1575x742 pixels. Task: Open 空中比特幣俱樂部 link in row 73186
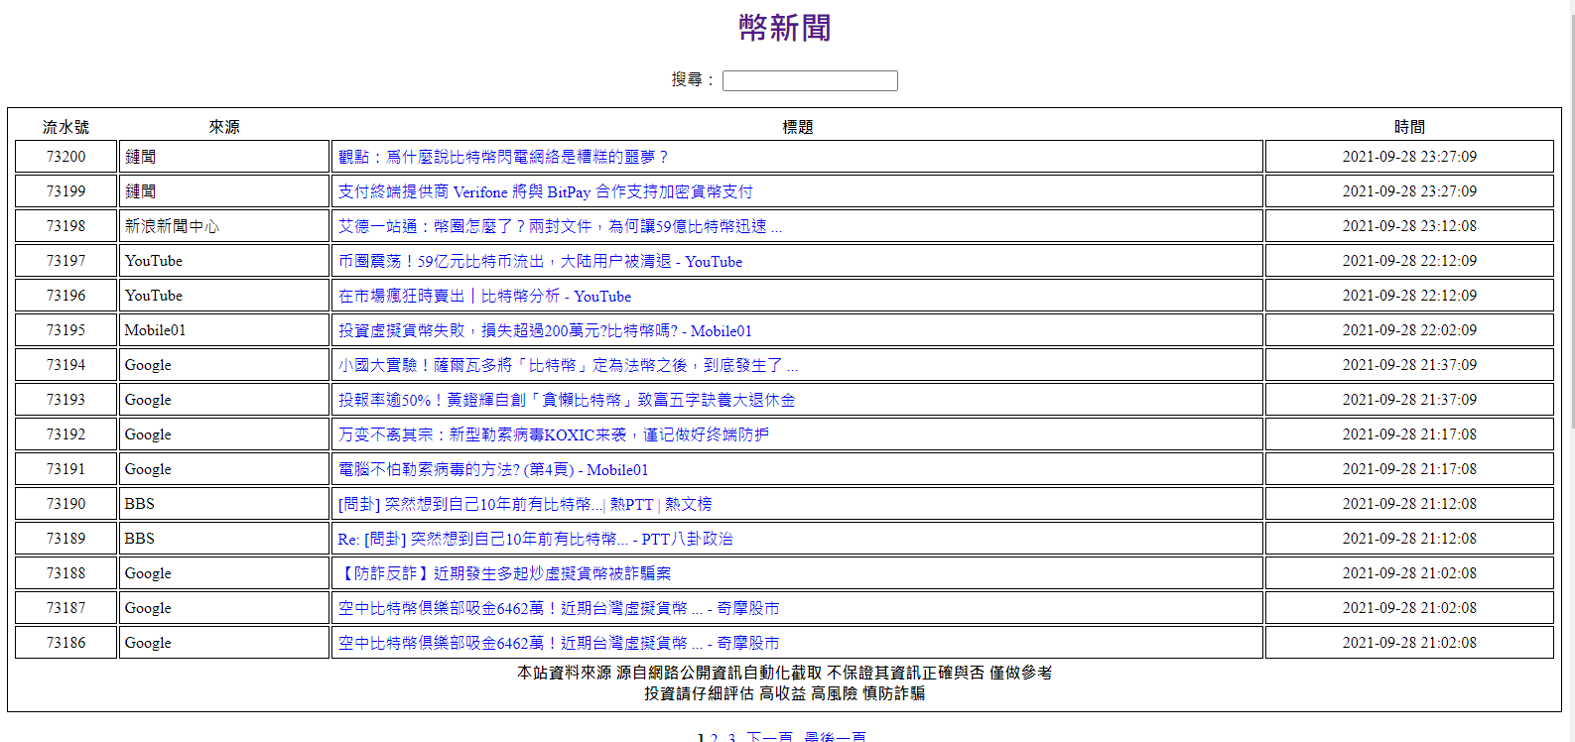[558, 643]
